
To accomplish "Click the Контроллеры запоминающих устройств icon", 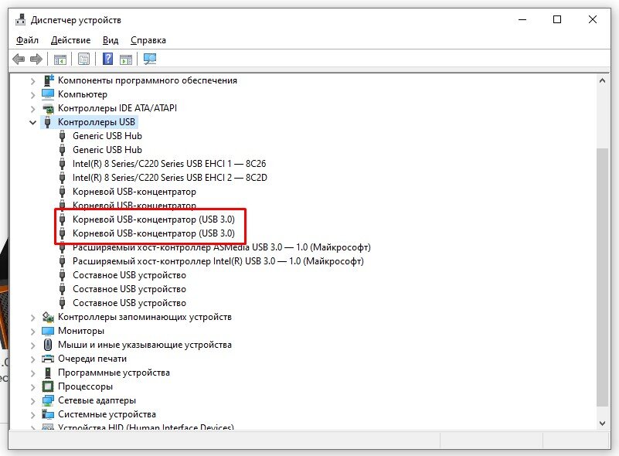I will pos(48,317).
